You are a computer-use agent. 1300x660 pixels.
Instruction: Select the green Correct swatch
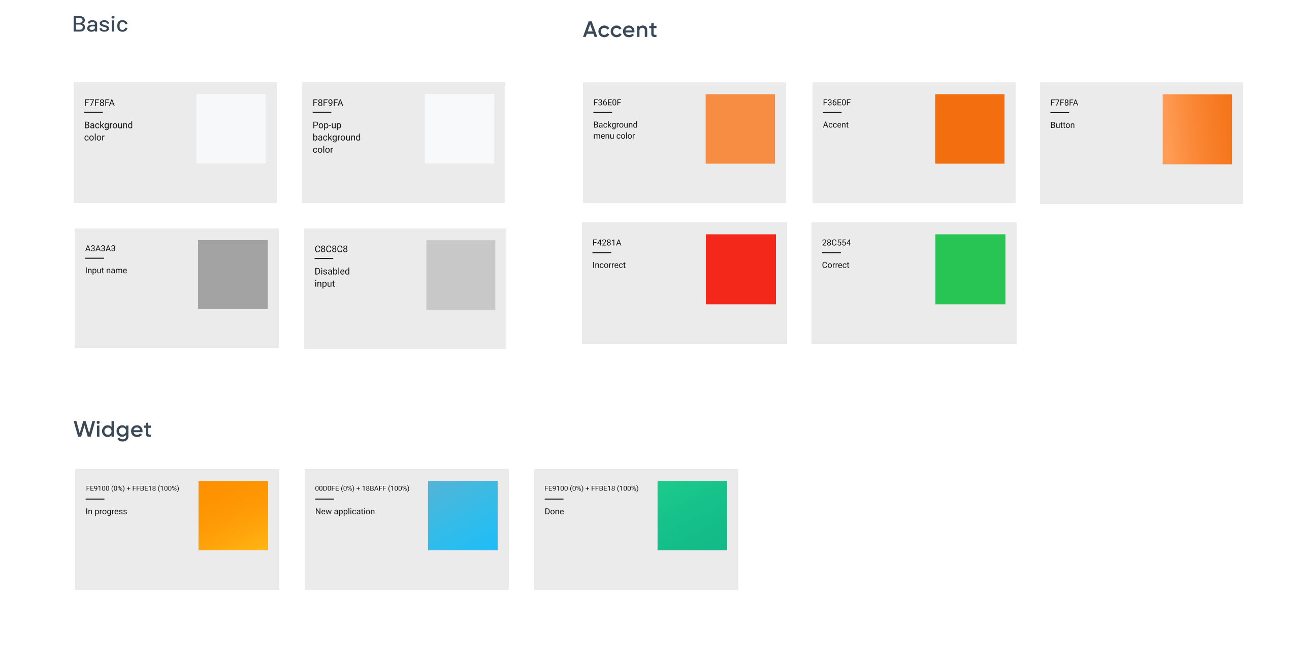[x=970, y=269]
